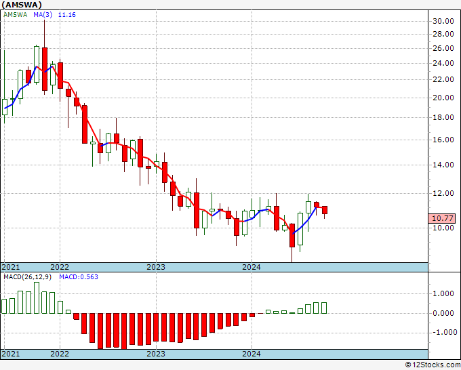The height and width of the screenshot is (370, 461).
Task: Click the 22.00 price axis label
Action: coord(443,79)
